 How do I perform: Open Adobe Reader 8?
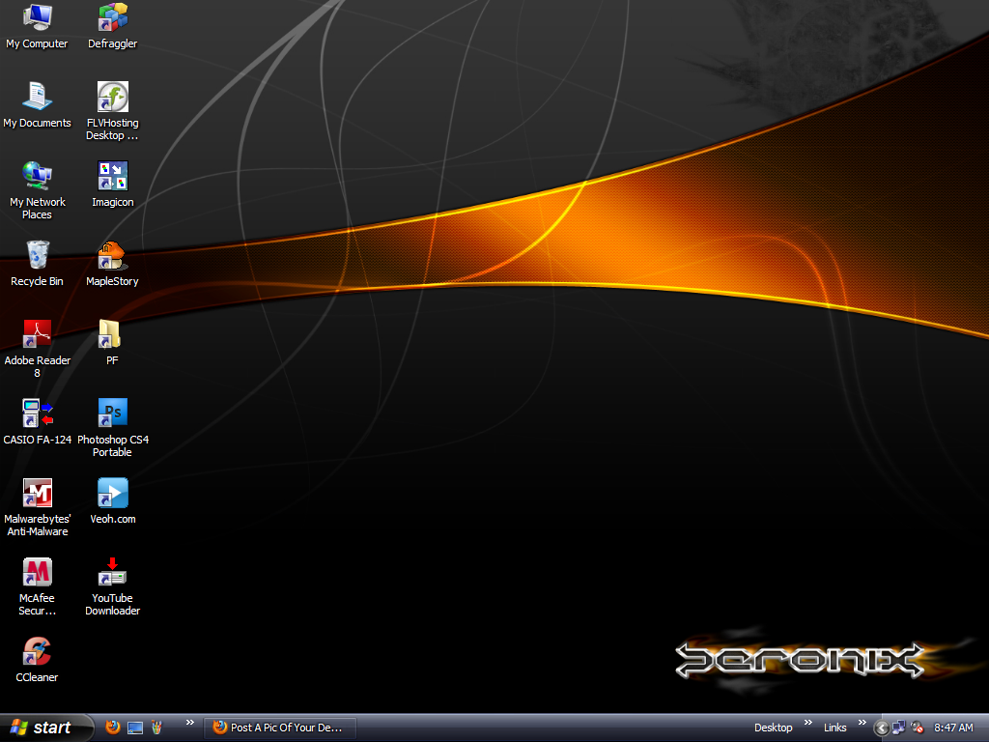(37, 335)
